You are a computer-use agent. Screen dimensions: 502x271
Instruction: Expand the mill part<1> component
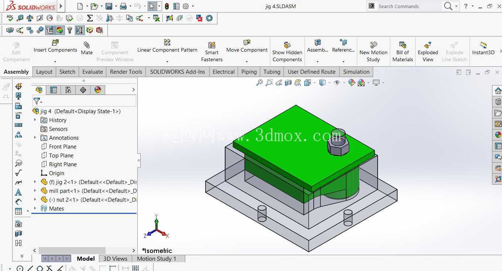(x=35, y=191)
